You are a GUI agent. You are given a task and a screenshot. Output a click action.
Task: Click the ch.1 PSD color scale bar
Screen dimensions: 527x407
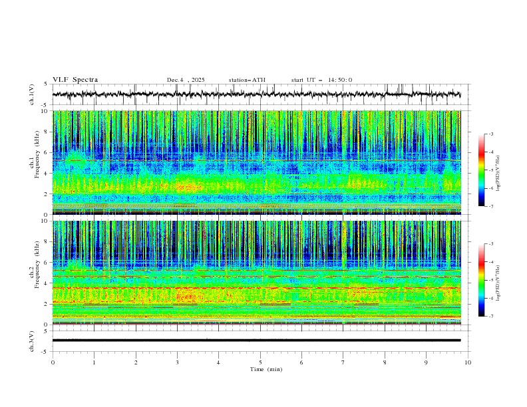(481, 170)
